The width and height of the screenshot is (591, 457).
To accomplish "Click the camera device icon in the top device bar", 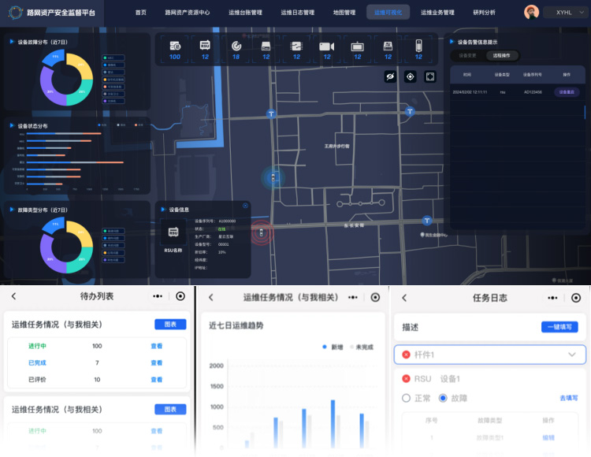I will [326, 46].
